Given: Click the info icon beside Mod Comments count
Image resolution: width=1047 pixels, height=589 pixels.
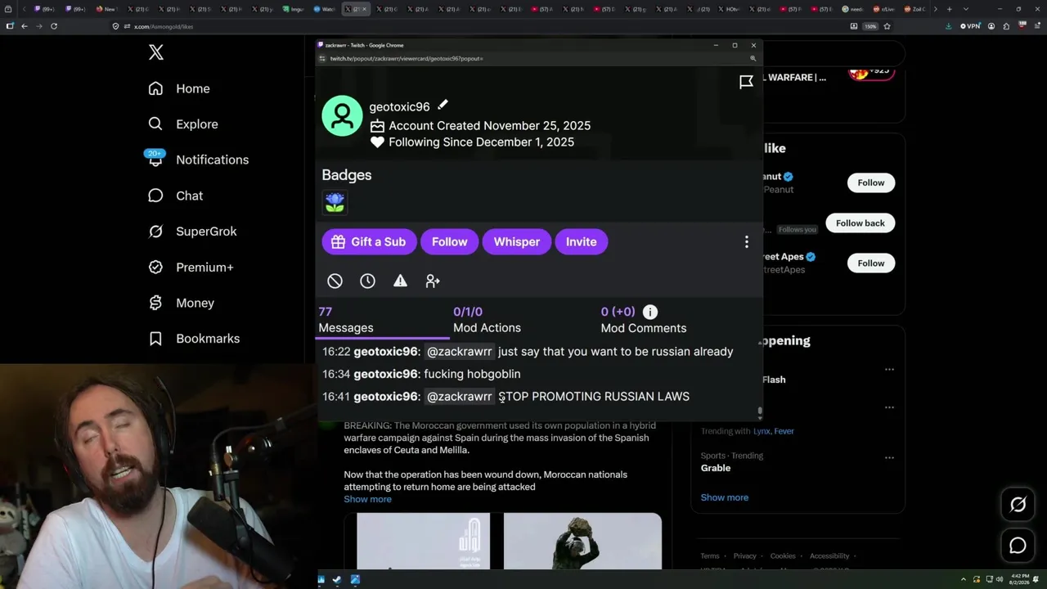Looking at the screenshot, I should (649, 312).
